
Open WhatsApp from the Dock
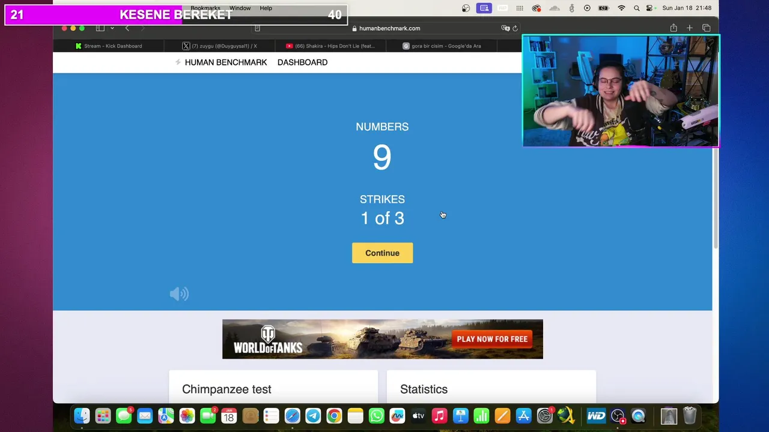coord(376,415)
